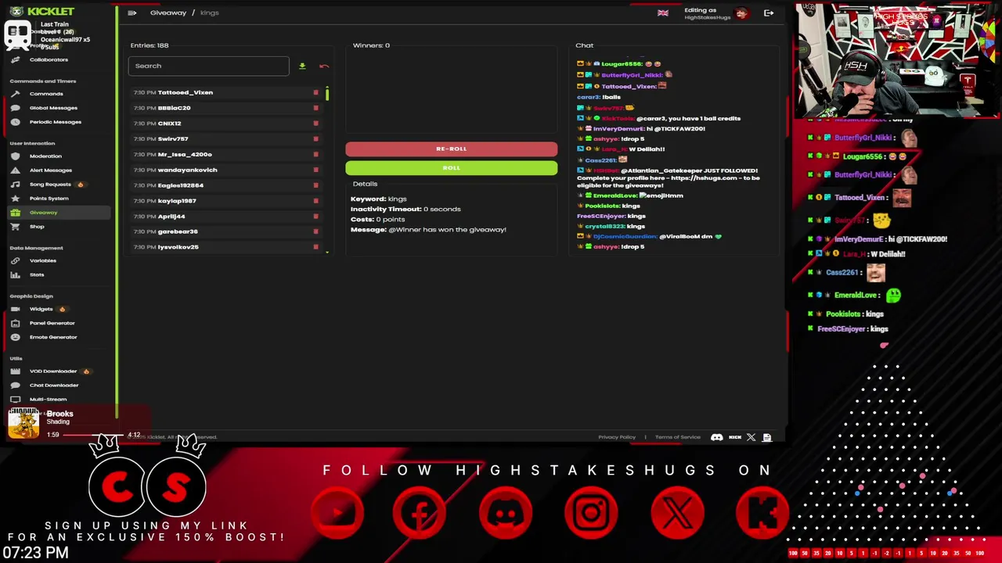Open Alert Messages warning icon
The image size is (1002, 563).
(x=16, y=170)
